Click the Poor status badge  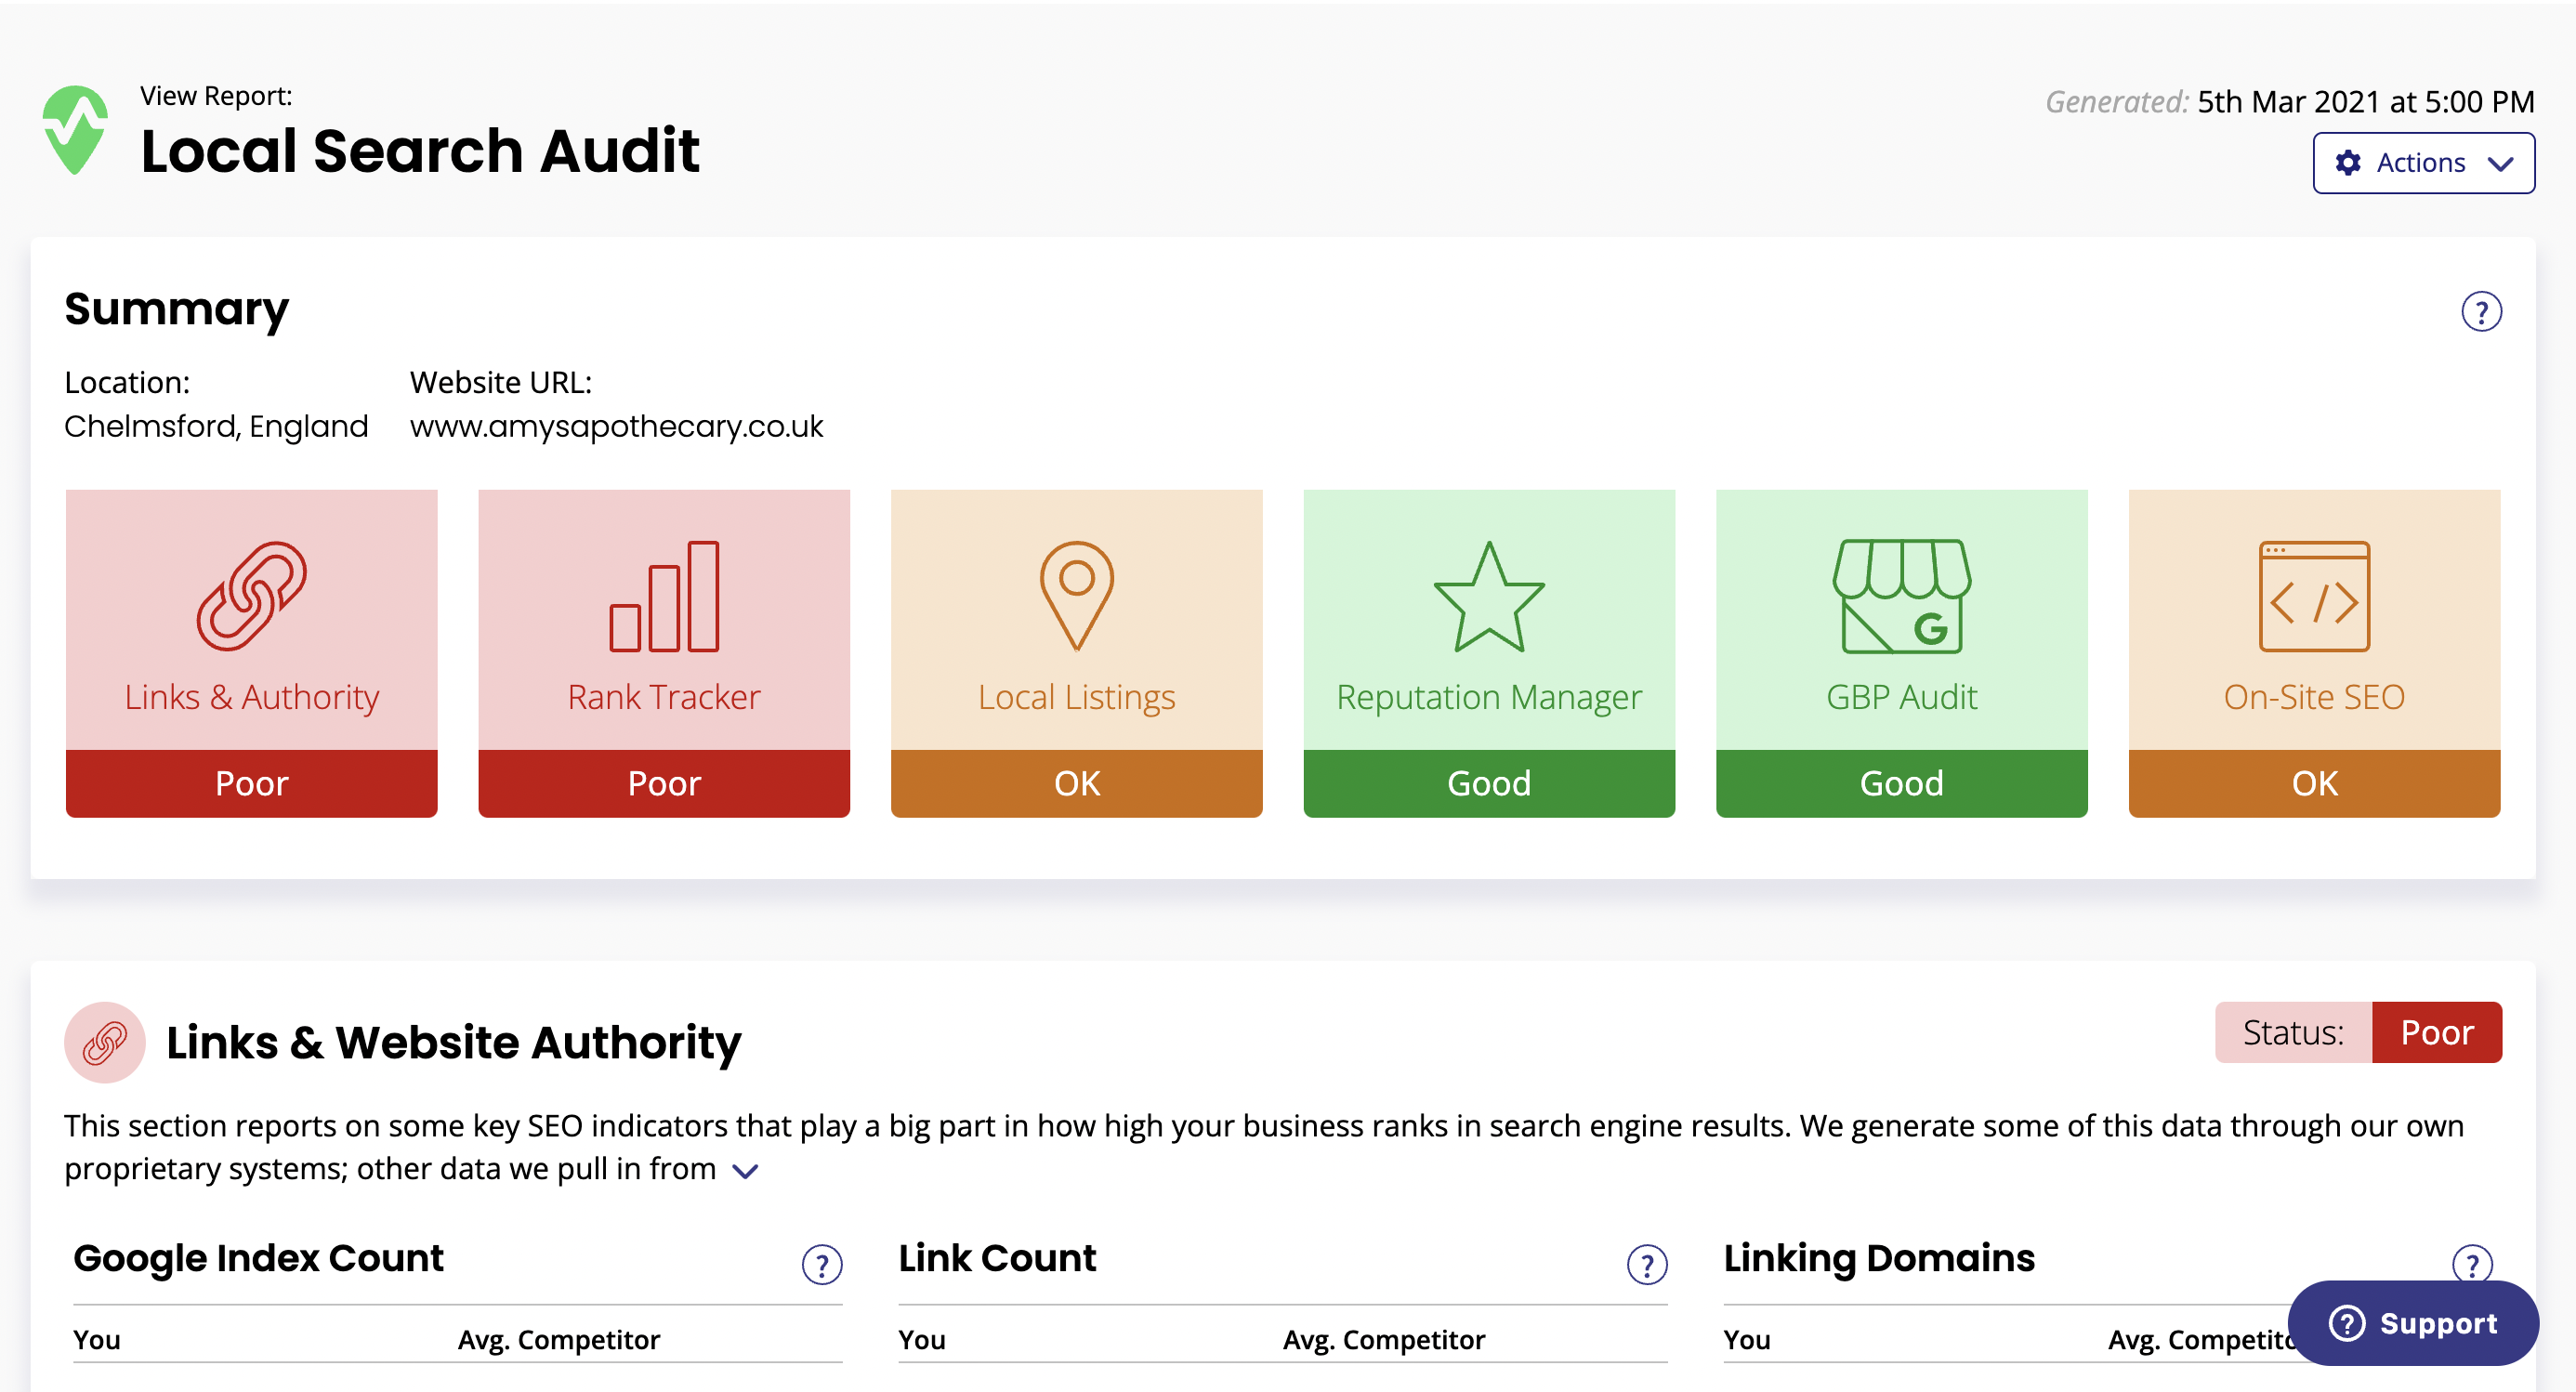click(x=2436, y=1032)
